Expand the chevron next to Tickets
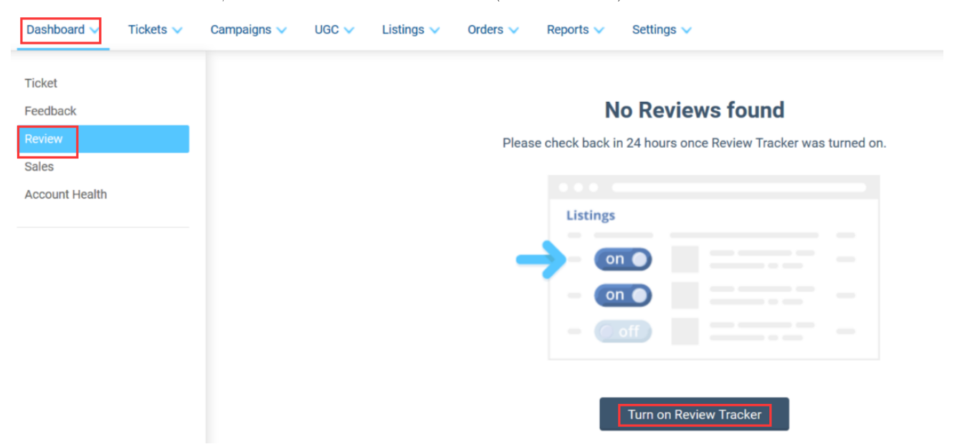This screenshot has width=957, height=444. 177,31
